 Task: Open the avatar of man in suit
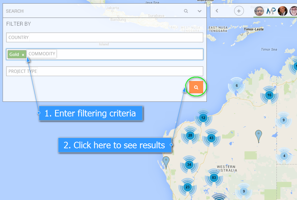coord(283,11)
